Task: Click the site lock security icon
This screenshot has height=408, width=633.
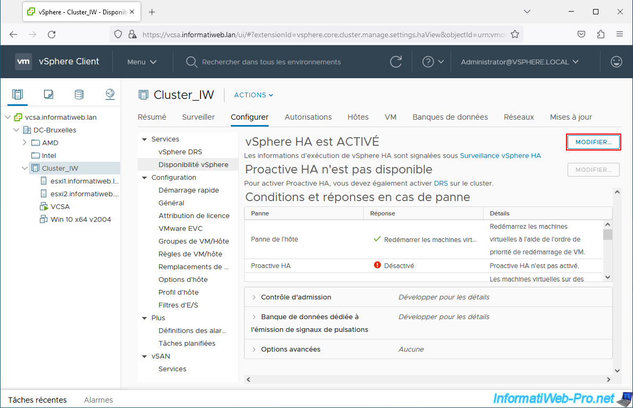Action: pyautogui.click(x=132, y=35)
